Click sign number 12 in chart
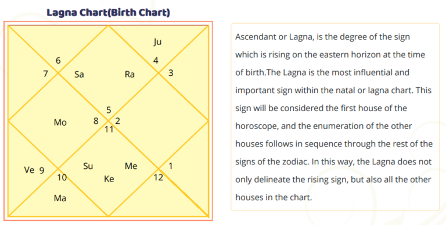The image size is (446, 225). [x=159, y=178]
